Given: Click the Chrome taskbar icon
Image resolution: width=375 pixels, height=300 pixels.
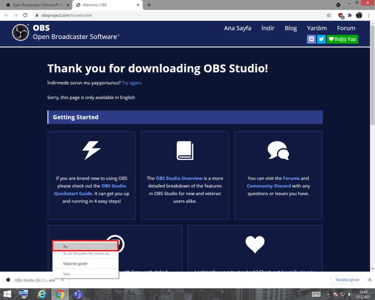Looking at the screenshot, I should (60, 294).
